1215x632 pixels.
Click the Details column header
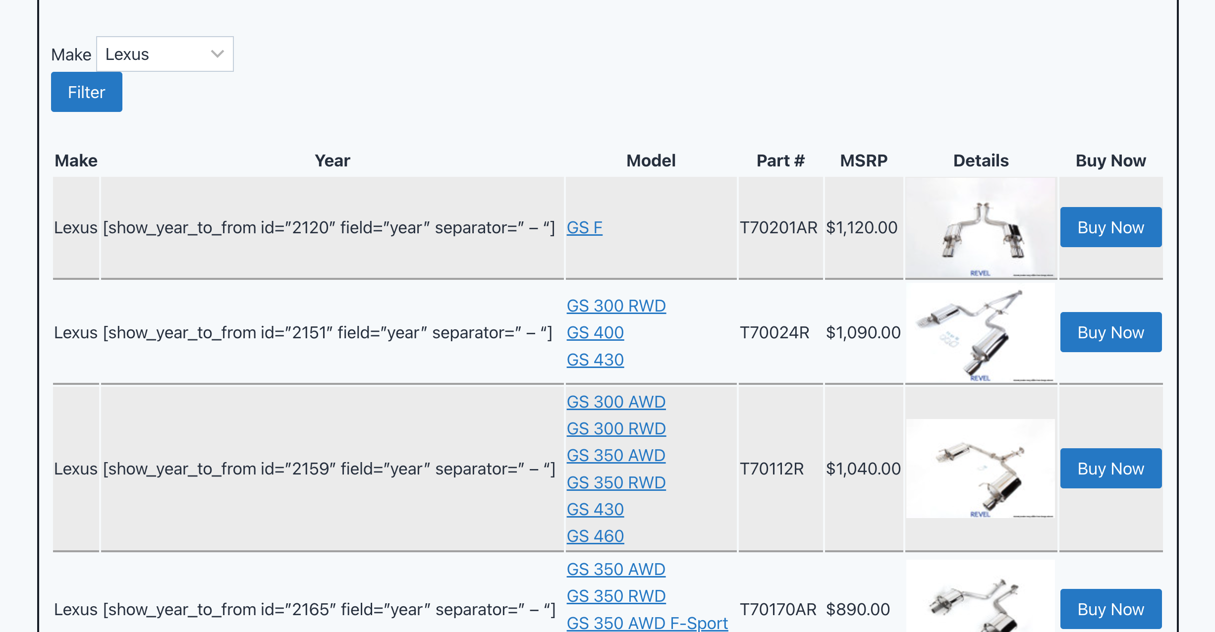pyautogui.click(x=981, y=160)
